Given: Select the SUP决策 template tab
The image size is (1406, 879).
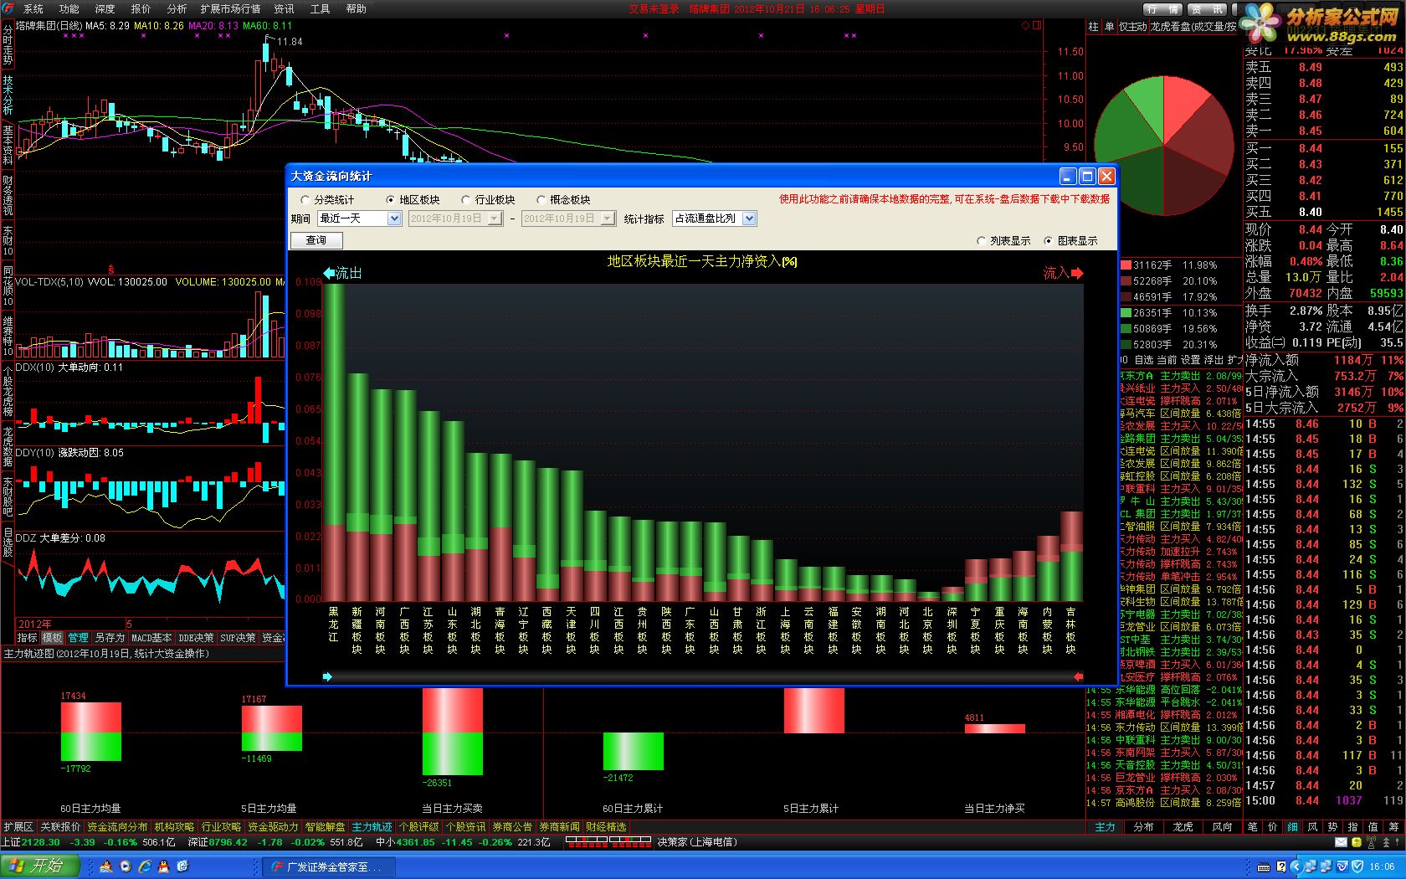Looking at the screenshot, I should [238, 638].
